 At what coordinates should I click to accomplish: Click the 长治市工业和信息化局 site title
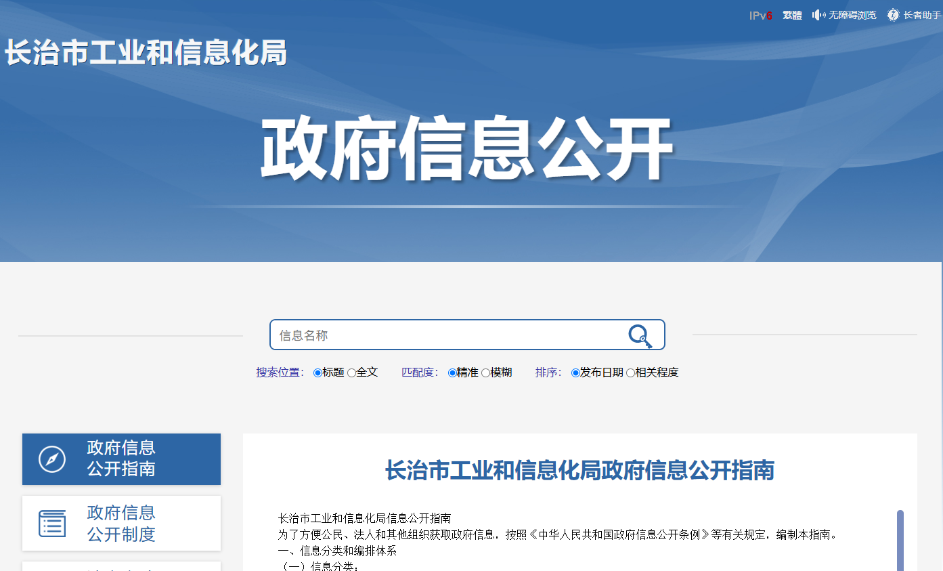146,53
